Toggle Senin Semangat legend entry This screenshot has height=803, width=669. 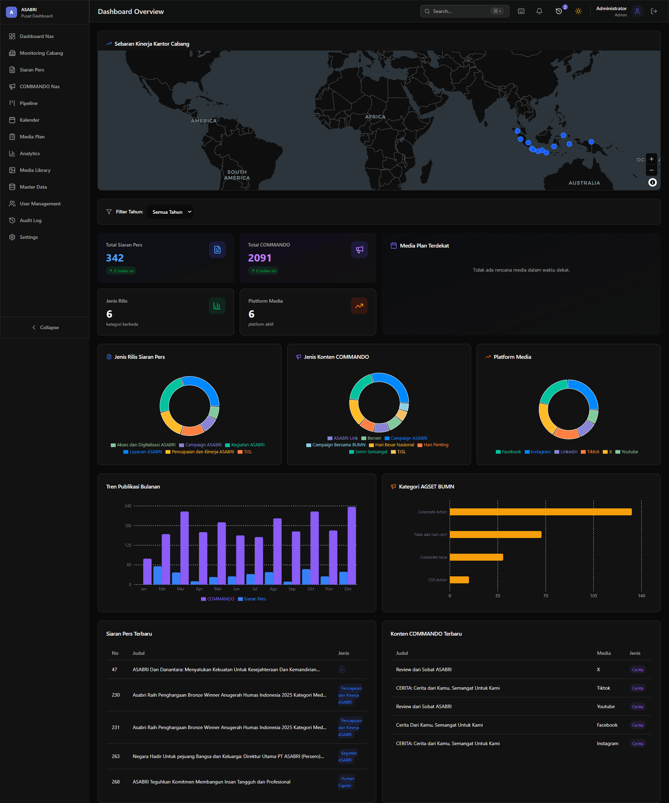tap(368, 452)
